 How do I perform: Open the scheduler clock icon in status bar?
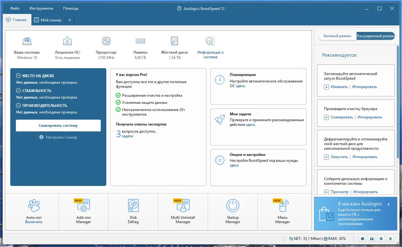(x=363, y=239)
